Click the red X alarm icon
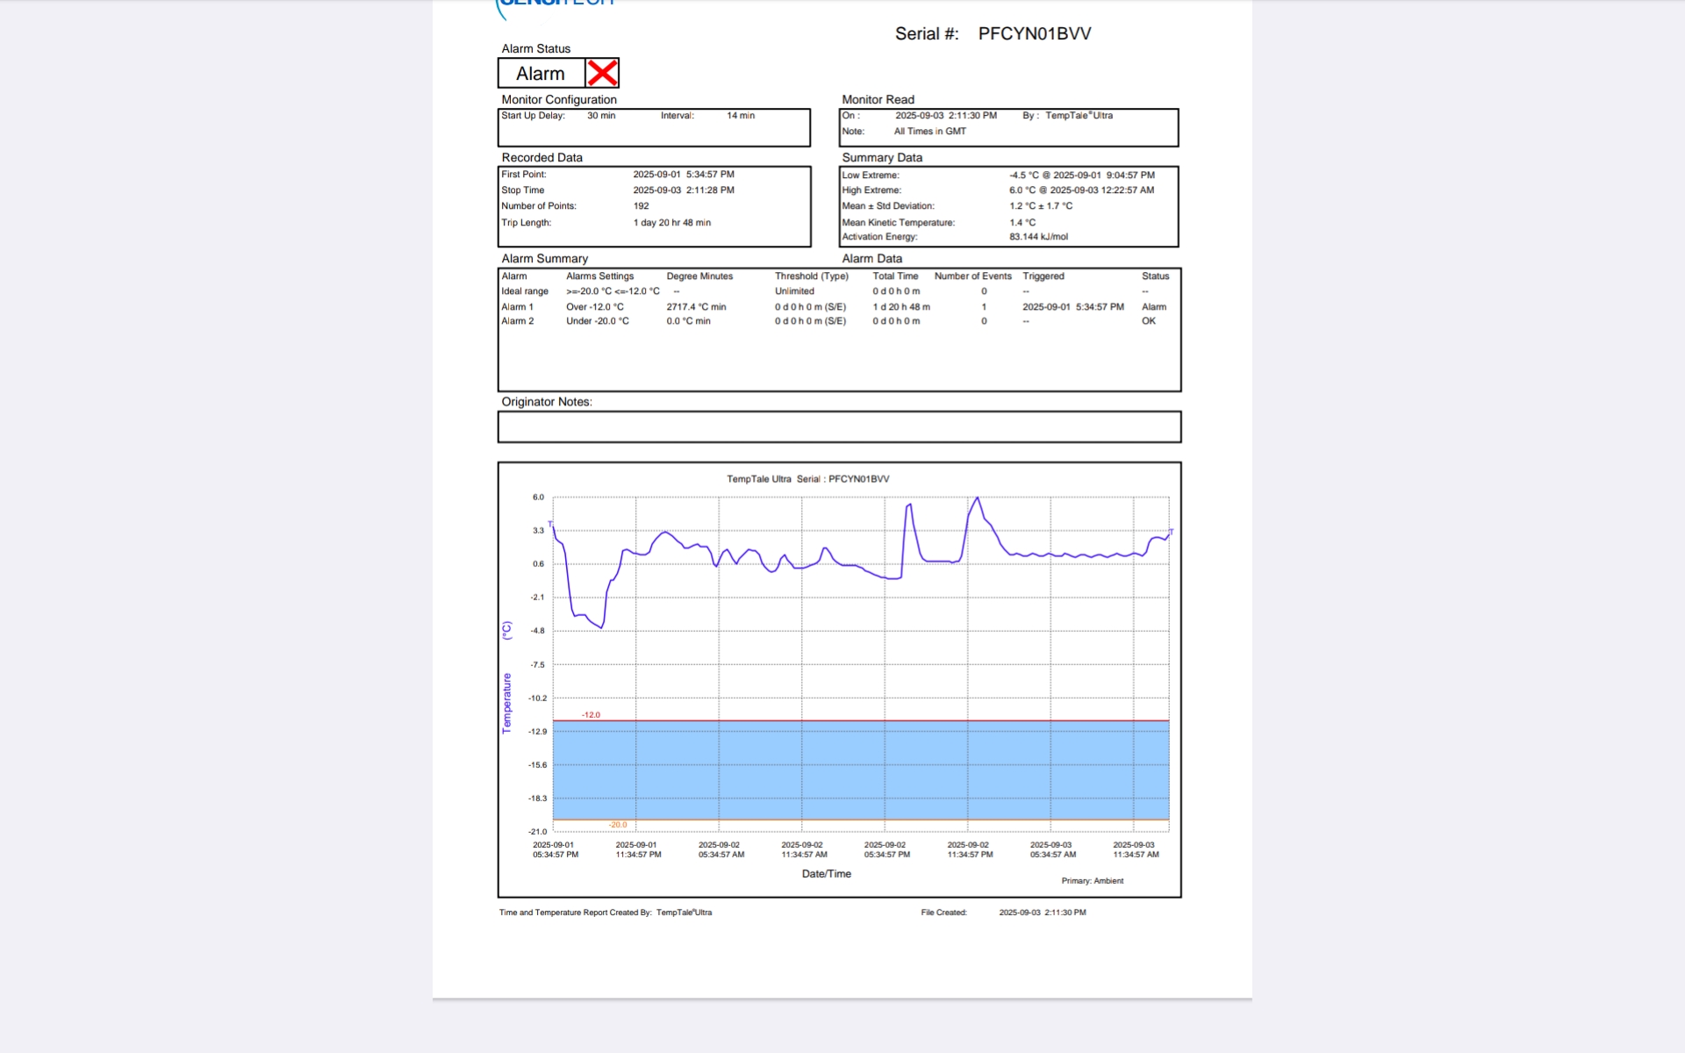The height and width of the screenshot is (1053, 1685). [602, 73]
